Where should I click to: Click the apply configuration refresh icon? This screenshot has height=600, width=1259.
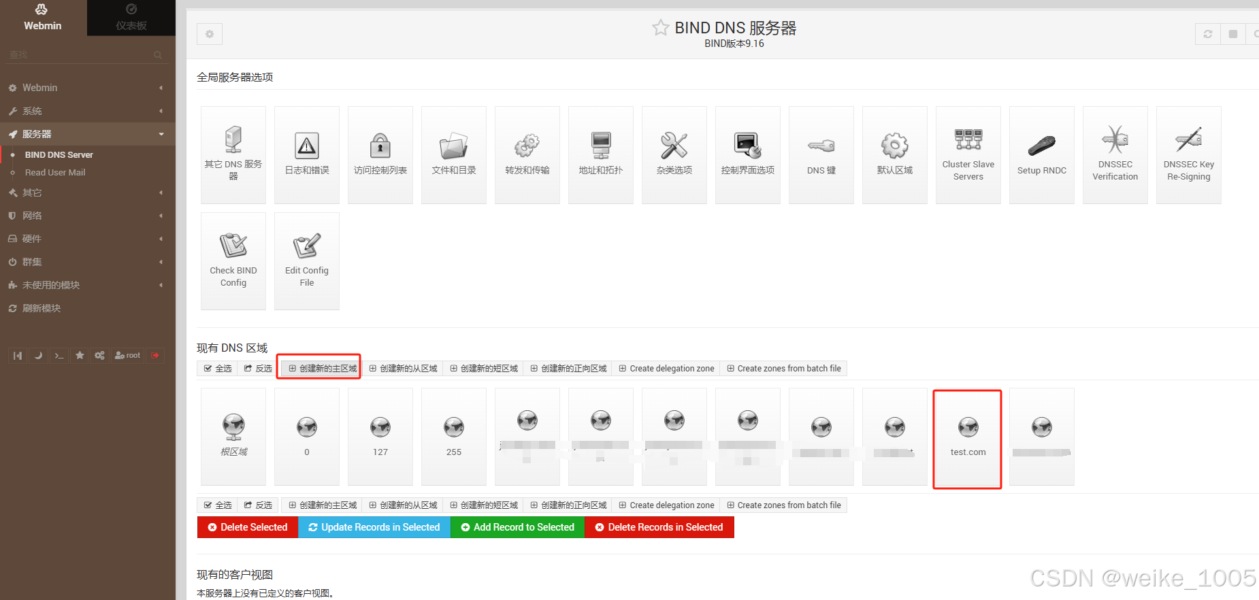click(x=1208, y=34)
